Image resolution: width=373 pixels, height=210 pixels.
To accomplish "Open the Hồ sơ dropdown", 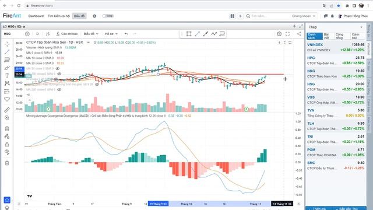I will point(111,34).
